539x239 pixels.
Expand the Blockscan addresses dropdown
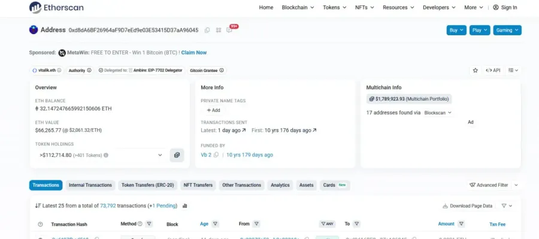tap(438, 113)
